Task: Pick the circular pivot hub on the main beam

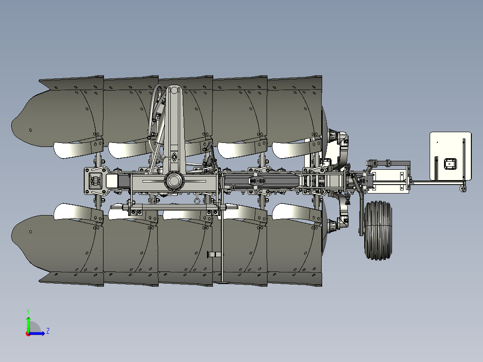Action: [174, 181]
